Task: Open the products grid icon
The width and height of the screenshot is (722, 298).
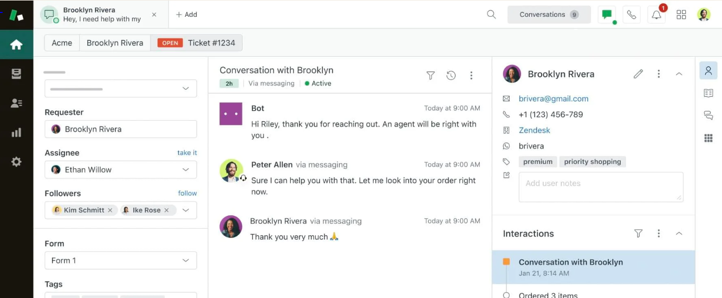Action: (x=681, y=15)
